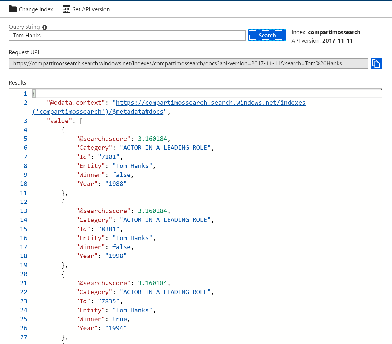
Task: Click the Results label
Action: click(x=18, y=83)
